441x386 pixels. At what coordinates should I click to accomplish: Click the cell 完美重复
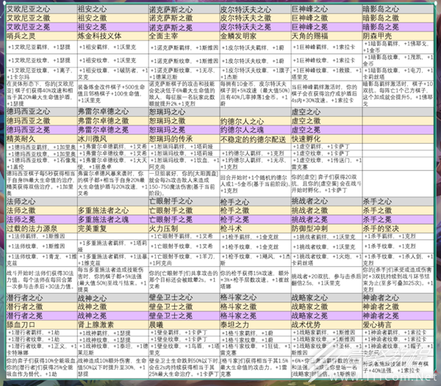pos(112,228)
